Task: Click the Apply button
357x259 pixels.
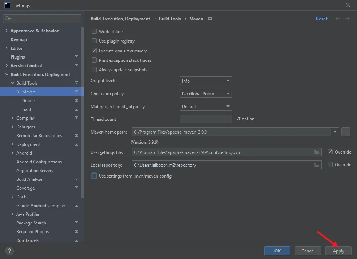Action: pyautogui.click(x=338, y=251)
